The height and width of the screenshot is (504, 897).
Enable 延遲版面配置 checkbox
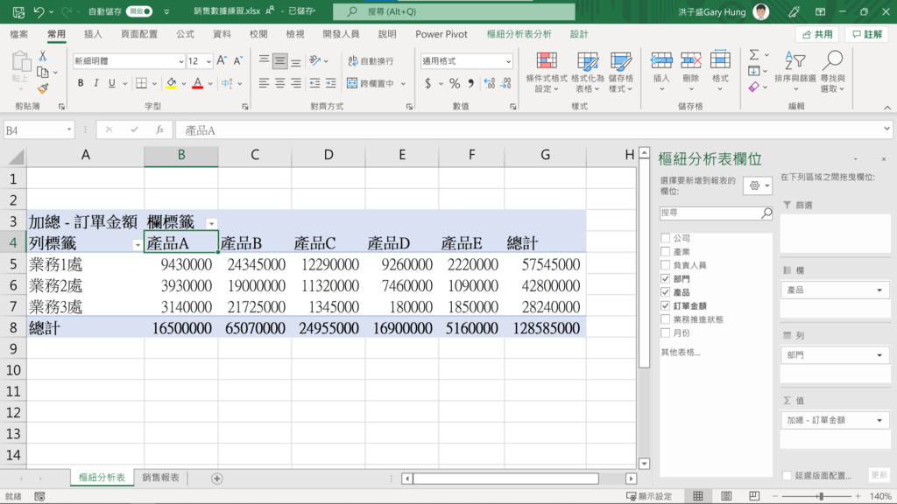pos(788,476)
